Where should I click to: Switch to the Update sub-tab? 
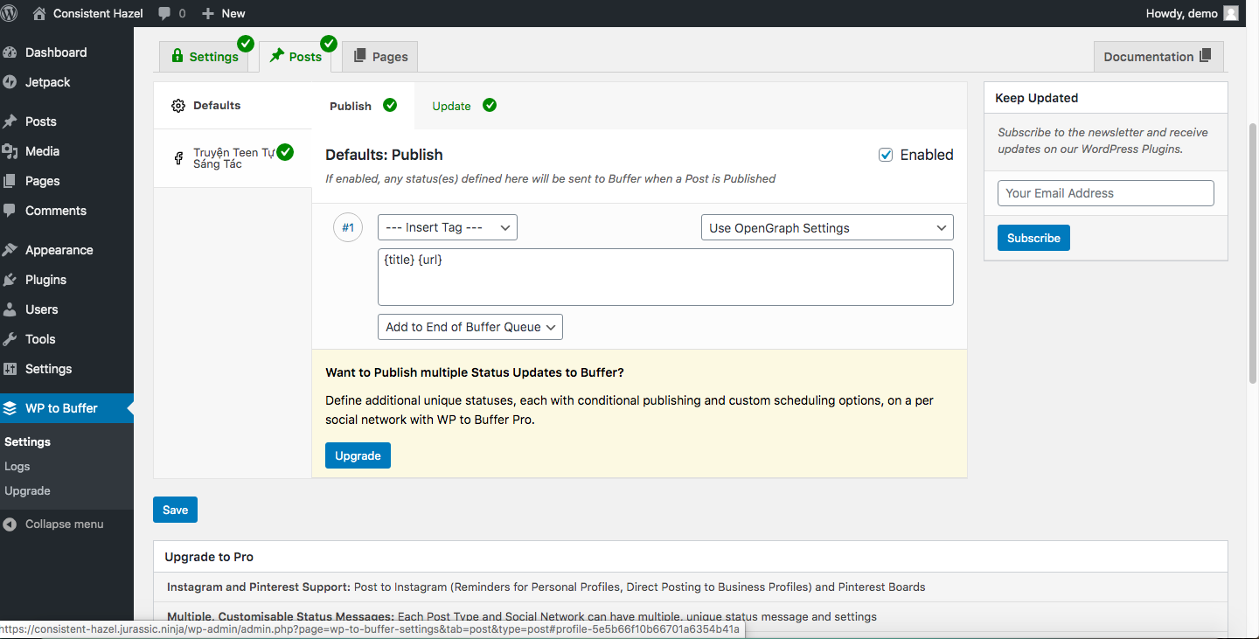click(452, 106)
